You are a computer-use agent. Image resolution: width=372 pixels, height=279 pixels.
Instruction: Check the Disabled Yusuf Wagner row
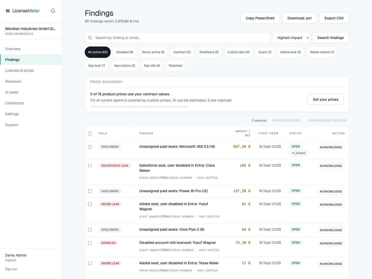click(90, 243)
